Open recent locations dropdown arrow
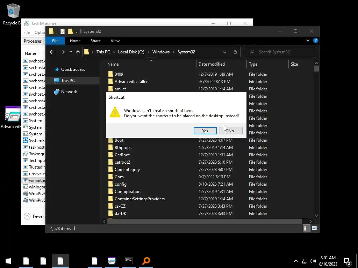The image size is (358, 268). 71,52
